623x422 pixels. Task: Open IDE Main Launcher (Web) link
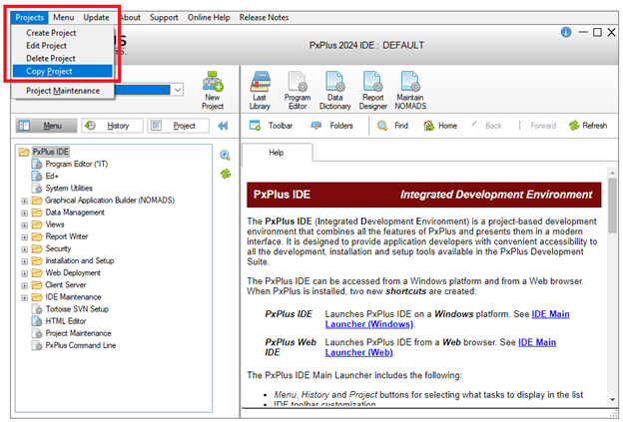440,347
